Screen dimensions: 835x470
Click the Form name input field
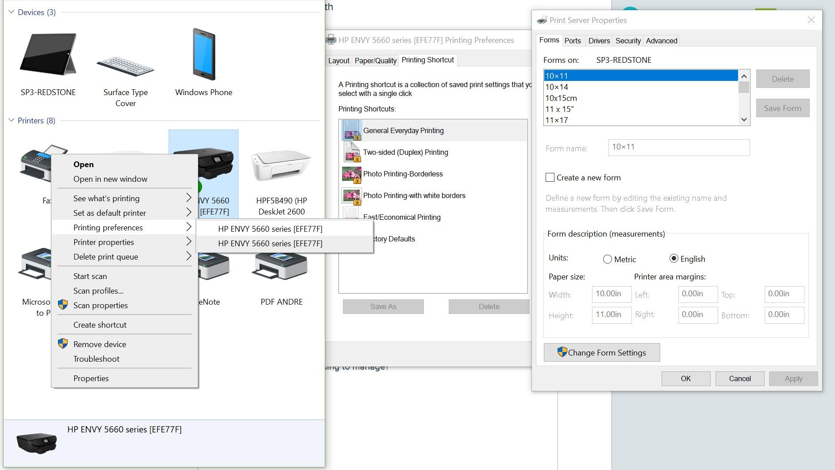(x=679, y=147)
